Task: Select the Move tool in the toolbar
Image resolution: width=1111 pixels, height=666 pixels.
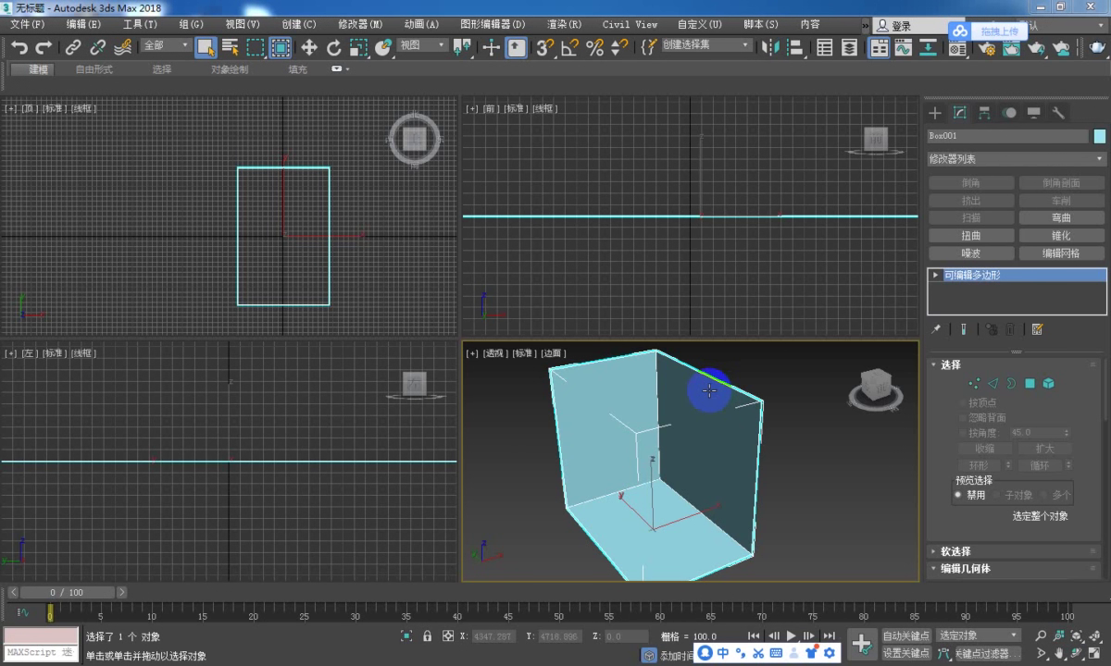Action: coord(309,47)
